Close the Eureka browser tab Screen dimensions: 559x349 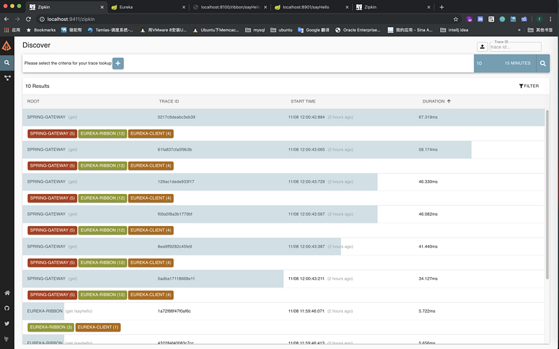point(184,7)
